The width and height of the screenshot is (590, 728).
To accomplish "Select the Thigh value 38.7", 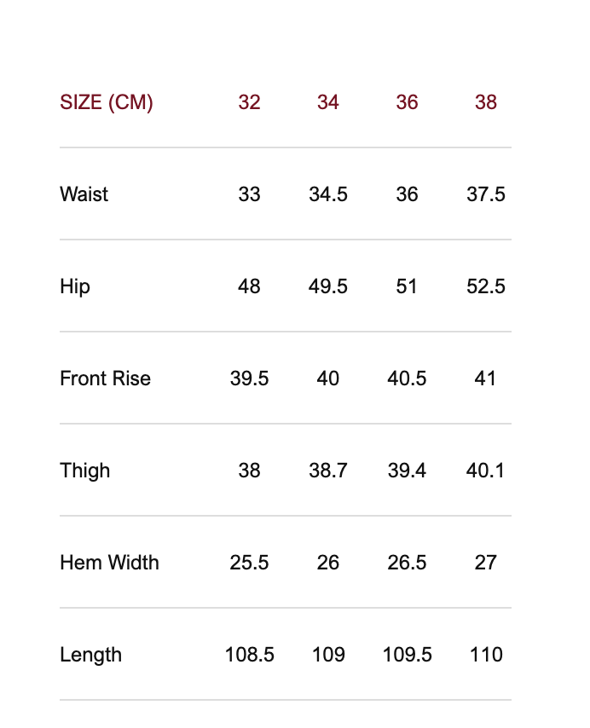I will [x=328, y=471].
